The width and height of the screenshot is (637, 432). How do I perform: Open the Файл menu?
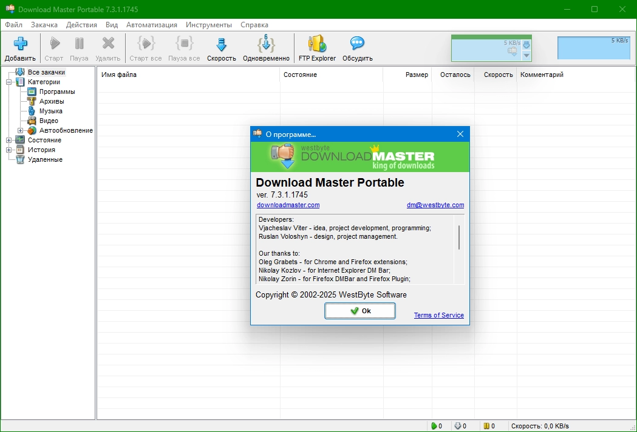coord(14,25)
